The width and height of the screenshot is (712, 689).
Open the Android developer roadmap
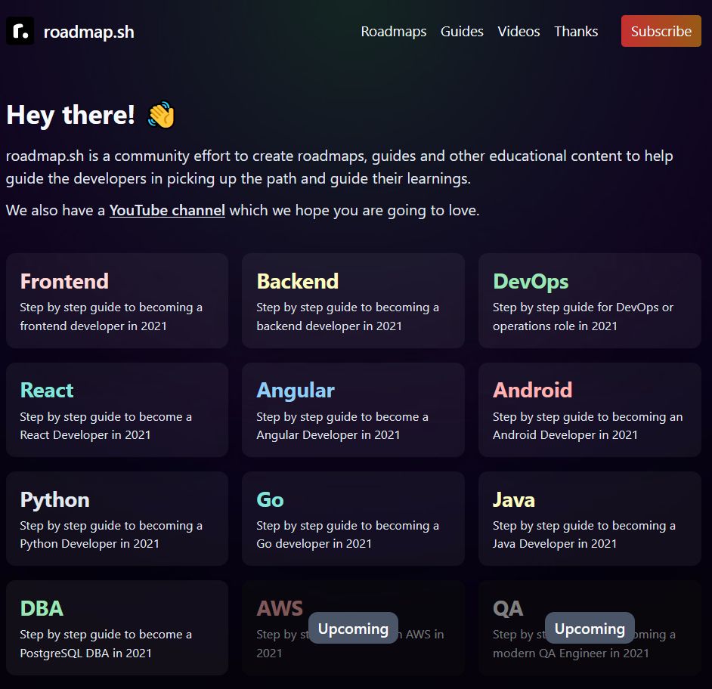pos(590,409)
